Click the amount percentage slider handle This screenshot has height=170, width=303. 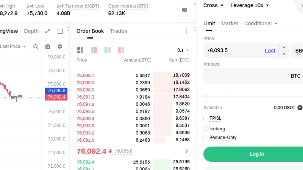[205, 96]
